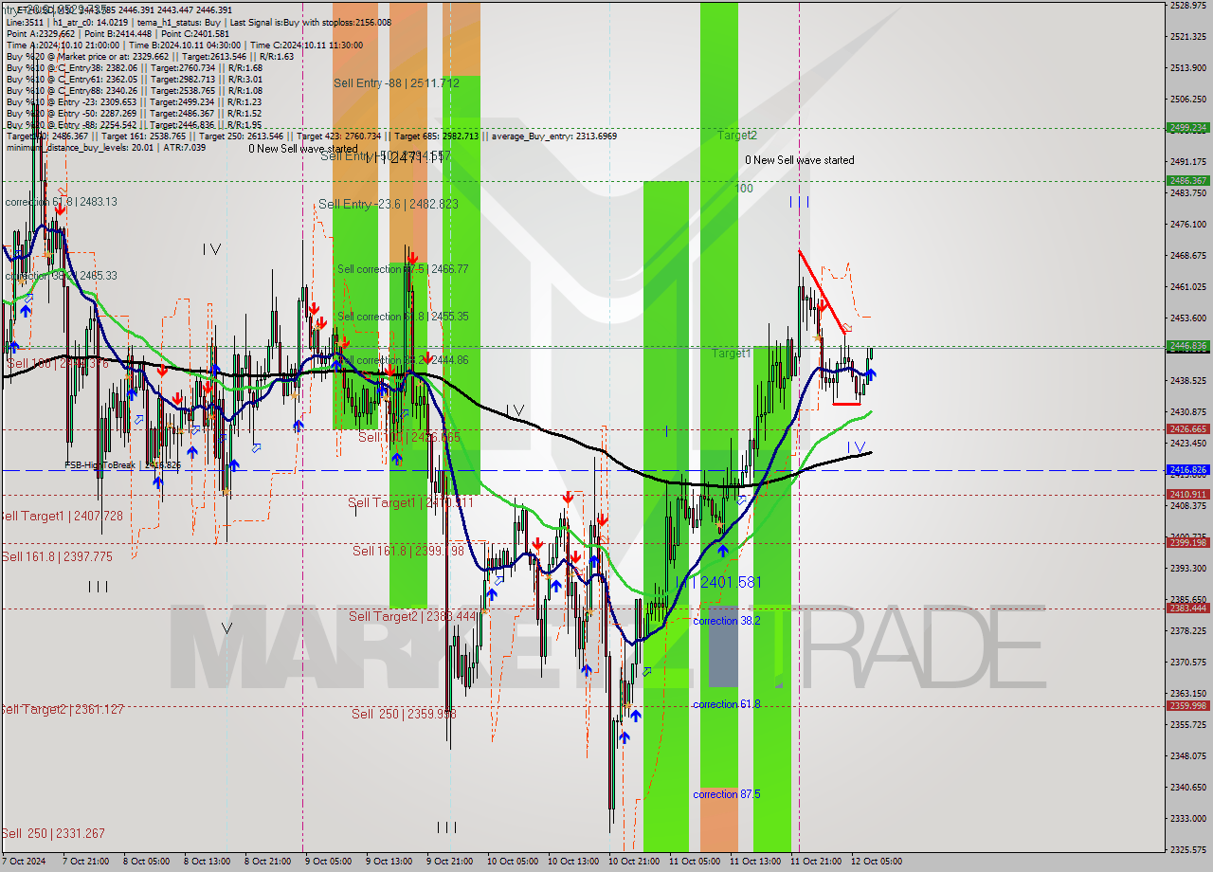
Task: Select the 'Sell correction 87.5 | 2466.77' label
Action: 403,269
